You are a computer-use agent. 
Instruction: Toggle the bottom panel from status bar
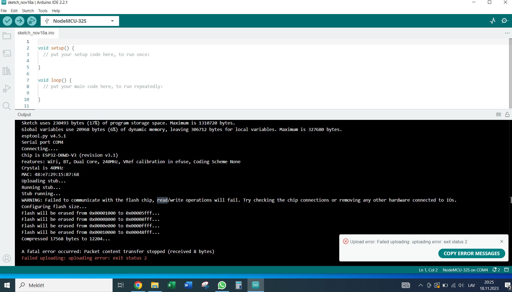pyautogui.click(x=506, y=270)
